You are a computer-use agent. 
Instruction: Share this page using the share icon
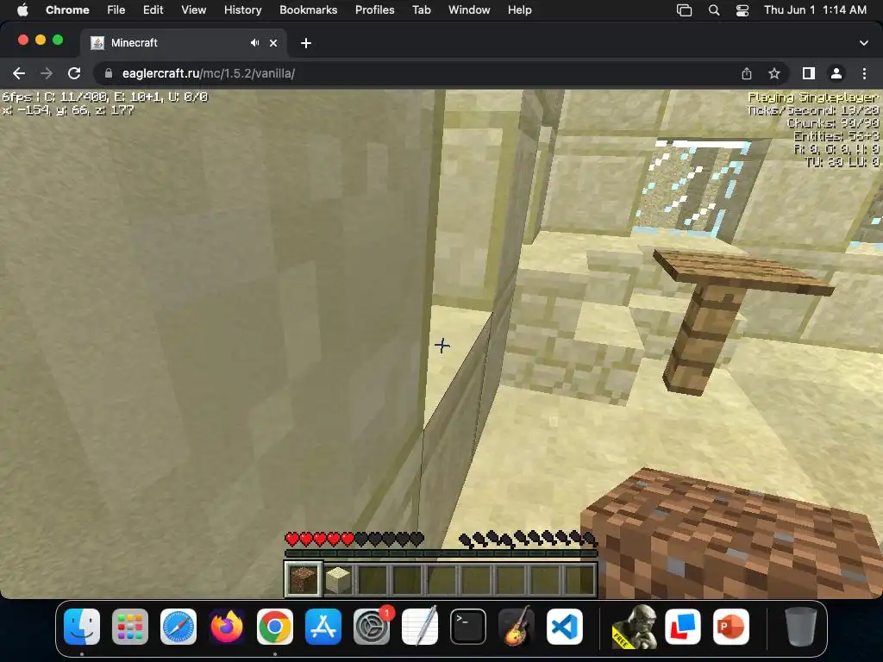click(747, 73)
